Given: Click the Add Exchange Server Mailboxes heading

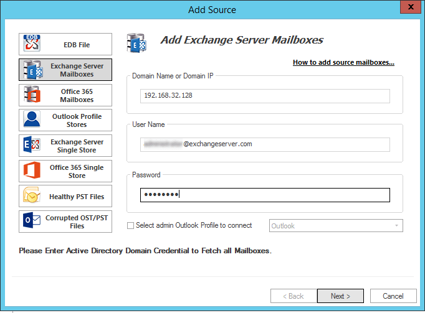Looking at the screenshot, I should coord(242,40).
